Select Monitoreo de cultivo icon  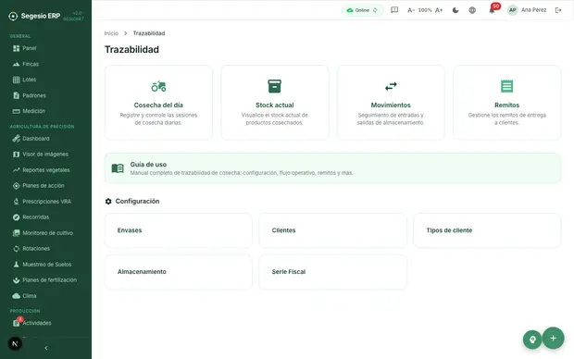(x=16, y=233)
